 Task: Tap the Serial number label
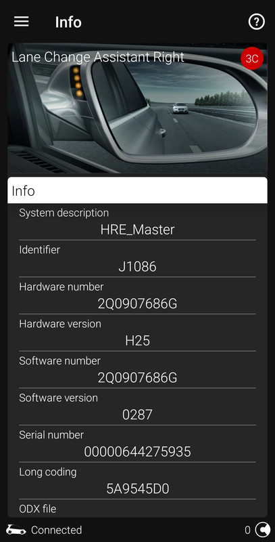point(51,434)
